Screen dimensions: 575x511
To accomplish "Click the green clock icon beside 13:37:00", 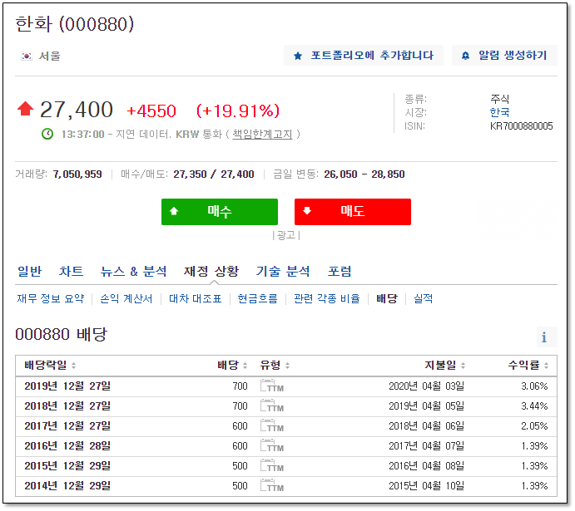I will point(47,134).
